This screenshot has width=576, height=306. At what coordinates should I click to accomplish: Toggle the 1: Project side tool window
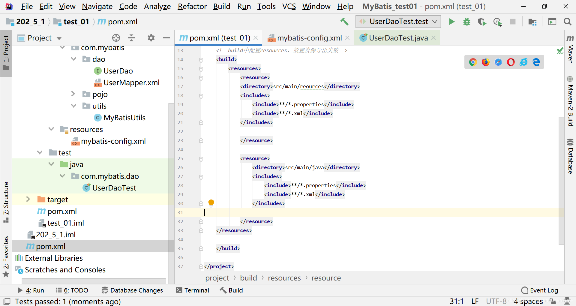tap(6, 52)
